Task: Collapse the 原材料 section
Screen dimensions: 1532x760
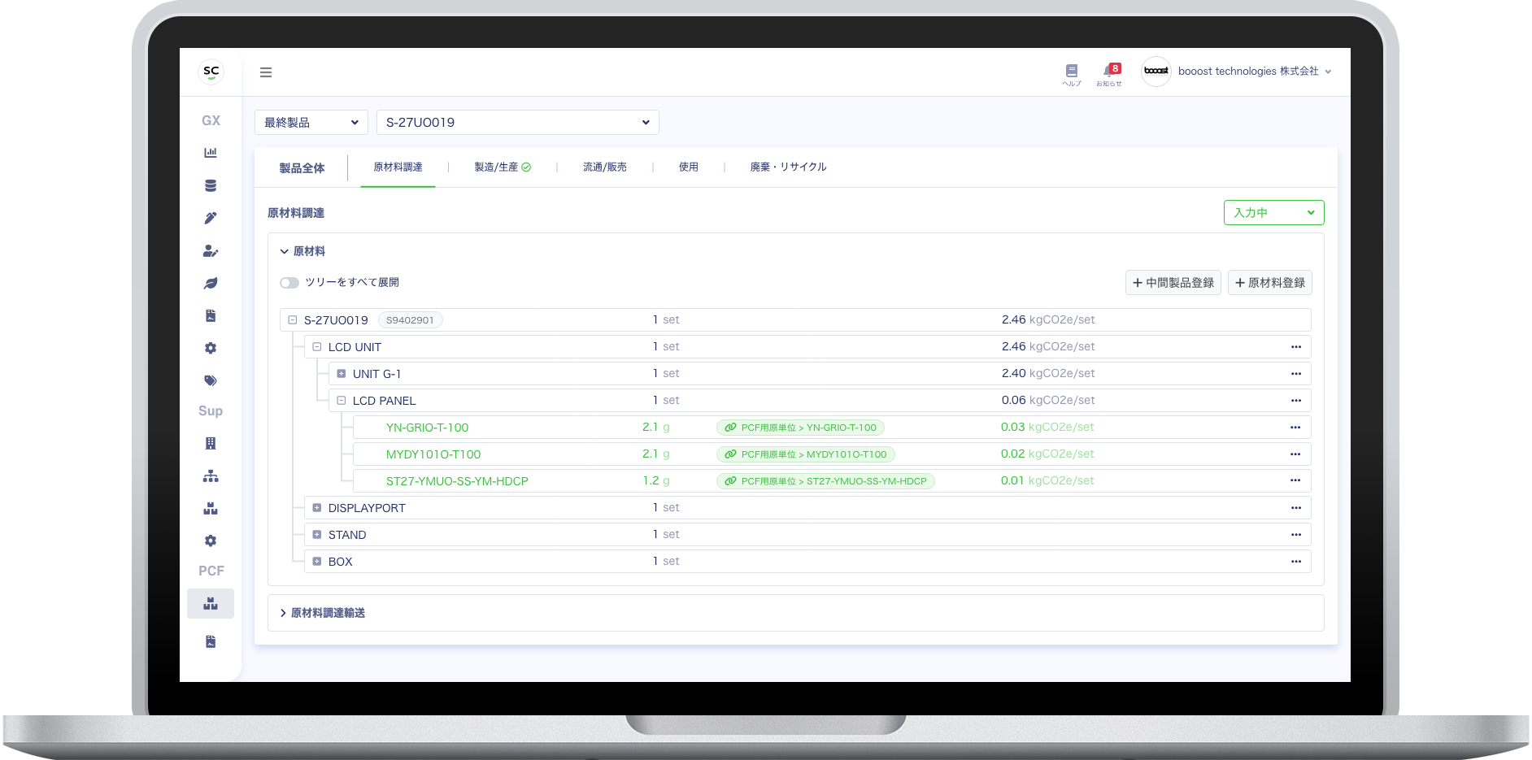Action: 302,251
